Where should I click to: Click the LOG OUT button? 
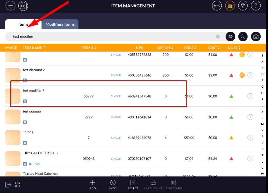pos(13,185)
